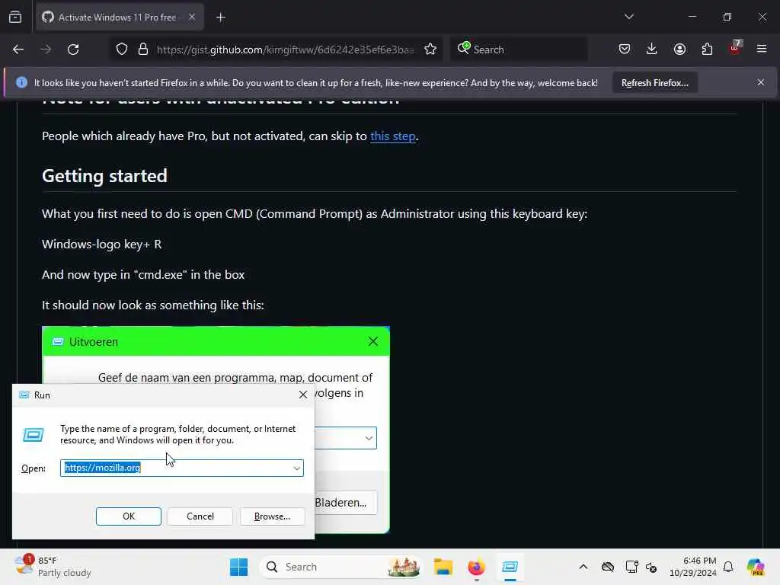Open uBlock Origin extension badge
Viewport: 780px width, 585px height.
pyautogui.click(x=735, y=48)
